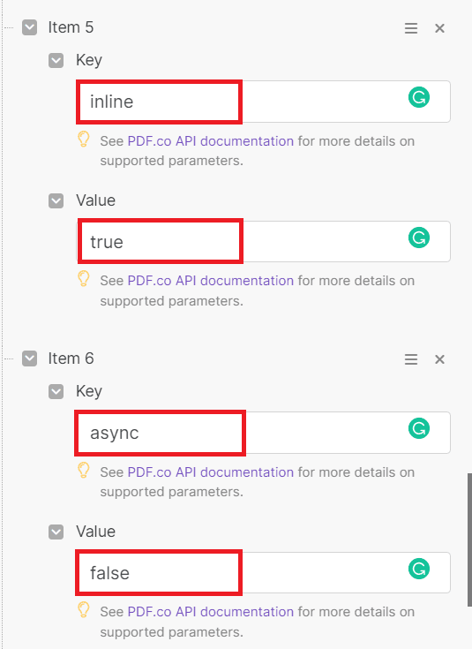Click reorder handle icon for Item 5
The height and width of the screenshot is (649, 472).
coord(411,28)
